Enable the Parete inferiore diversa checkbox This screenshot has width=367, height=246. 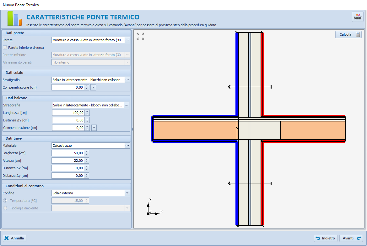point(5,48)
